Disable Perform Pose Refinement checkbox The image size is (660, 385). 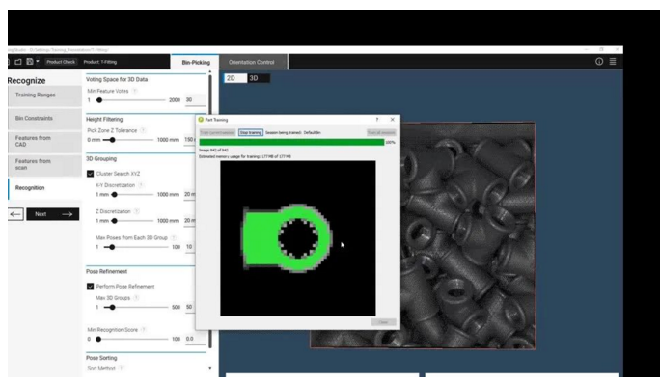tap(90, 287)
